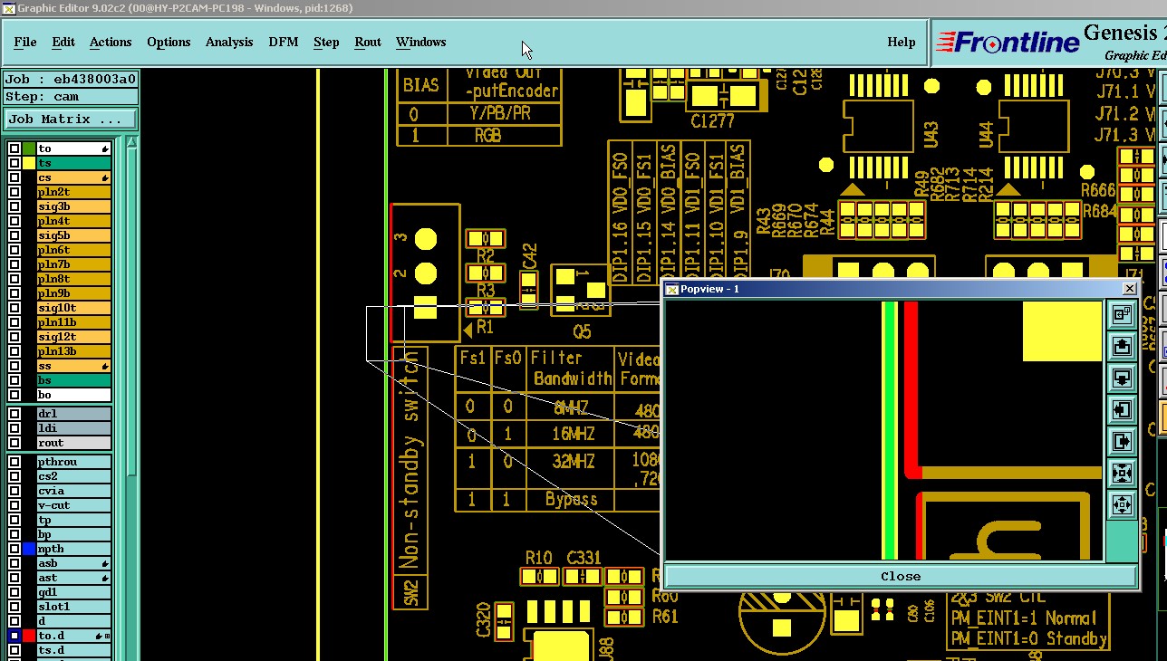Toggle display checkbox for layer ts
Viewport: 1167px width, 661px height.
tap(14, 163)
